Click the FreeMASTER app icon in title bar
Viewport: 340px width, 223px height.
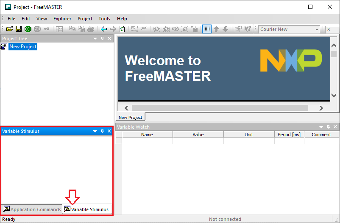8,7
